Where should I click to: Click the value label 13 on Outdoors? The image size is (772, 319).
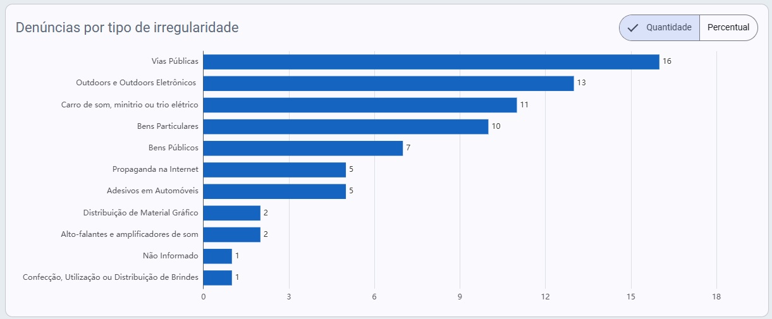pyautogui.click(x=582, y=83)
